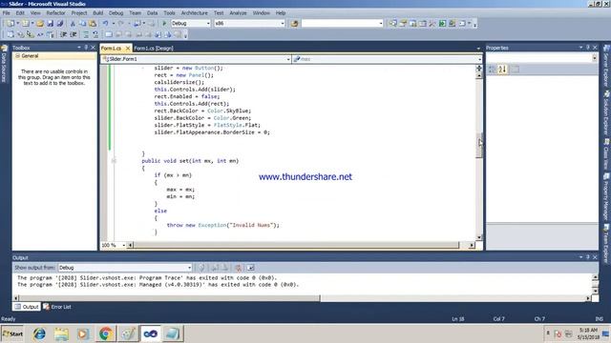Toggle auto-hide pin on Properties panel
611x343 pixels.
point(588,48)
